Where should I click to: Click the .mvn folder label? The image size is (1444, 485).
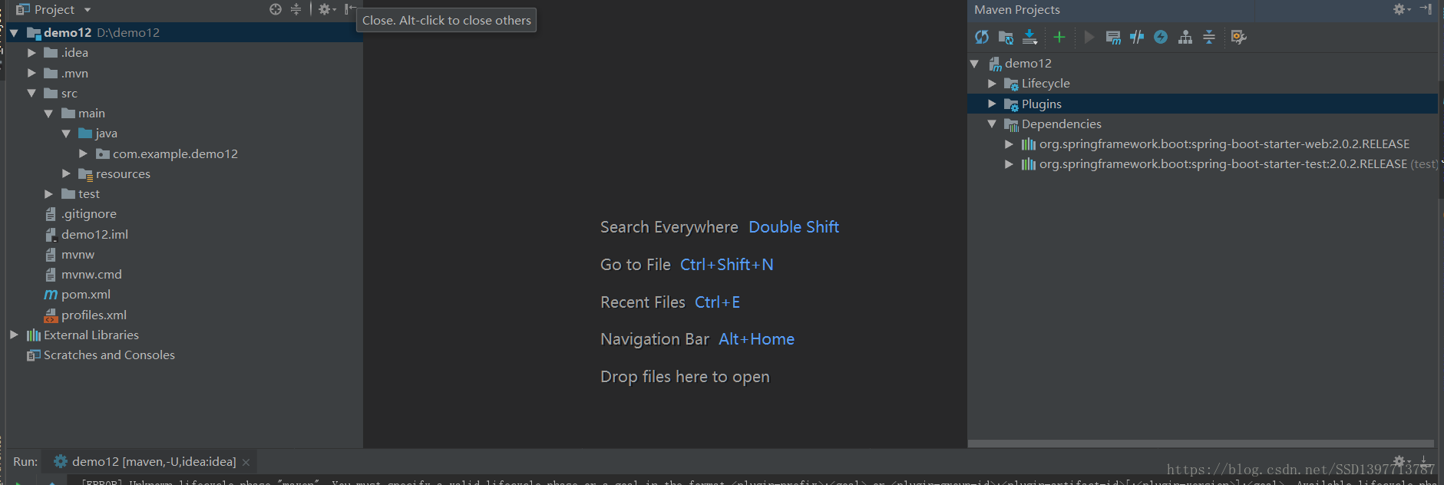point(74,73)
